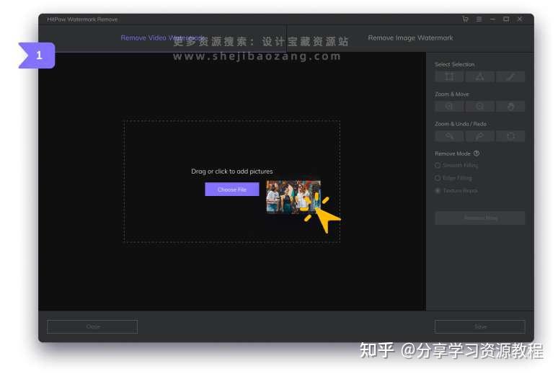The image size is (558, 374).
Task: Open the Remove Mode help icon
Action: point(477,153)
